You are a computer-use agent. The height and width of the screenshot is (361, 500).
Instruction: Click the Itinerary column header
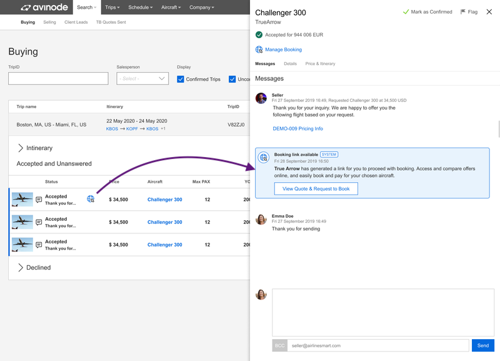click(114, 106)
